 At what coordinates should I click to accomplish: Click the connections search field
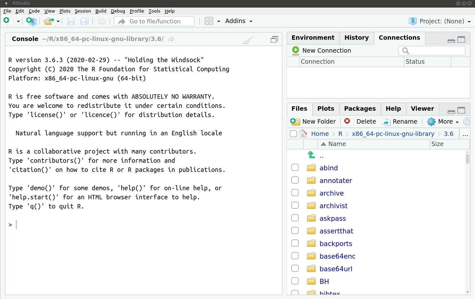pyautogui.click(x=432, y=50)
